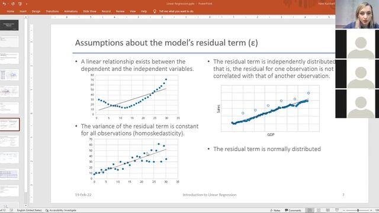Click second participant avatar tile
This screenshot has width=379, height=213.
point(357,74)
